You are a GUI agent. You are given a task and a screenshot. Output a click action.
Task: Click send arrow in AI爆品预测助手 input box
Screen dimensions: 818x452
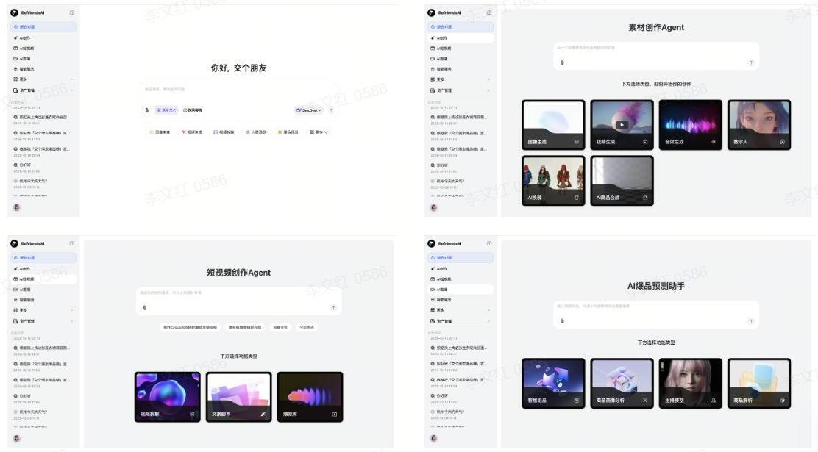pyautogui.click(x=751, y=320)
